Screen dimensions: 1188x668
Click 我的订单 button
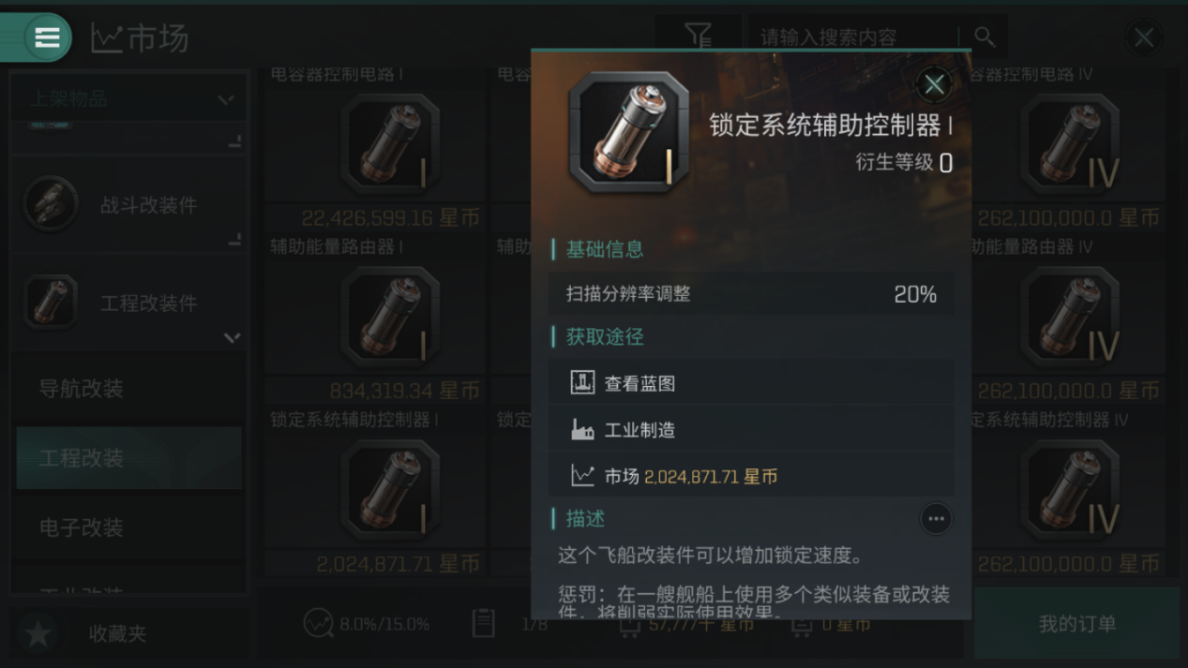coord(1076,623)
